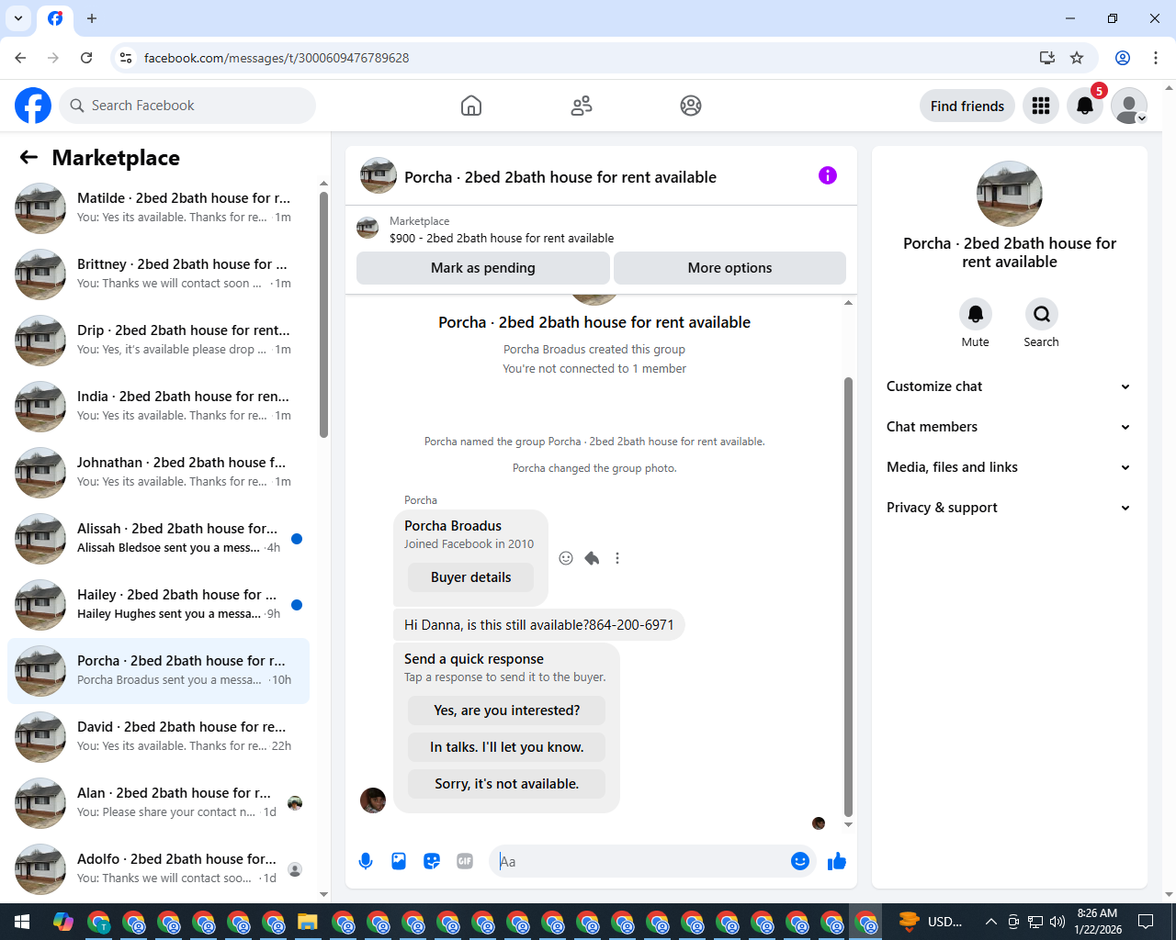Click the Facebook logo icon
This screenshot has width=1176, height=940.
click(33, 106)
